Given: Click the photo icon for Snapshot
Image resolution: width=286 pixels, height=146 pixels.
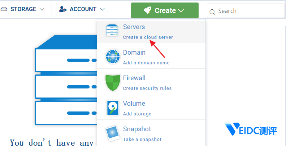Looking at the screenshot, I should [x=112, y=133].
